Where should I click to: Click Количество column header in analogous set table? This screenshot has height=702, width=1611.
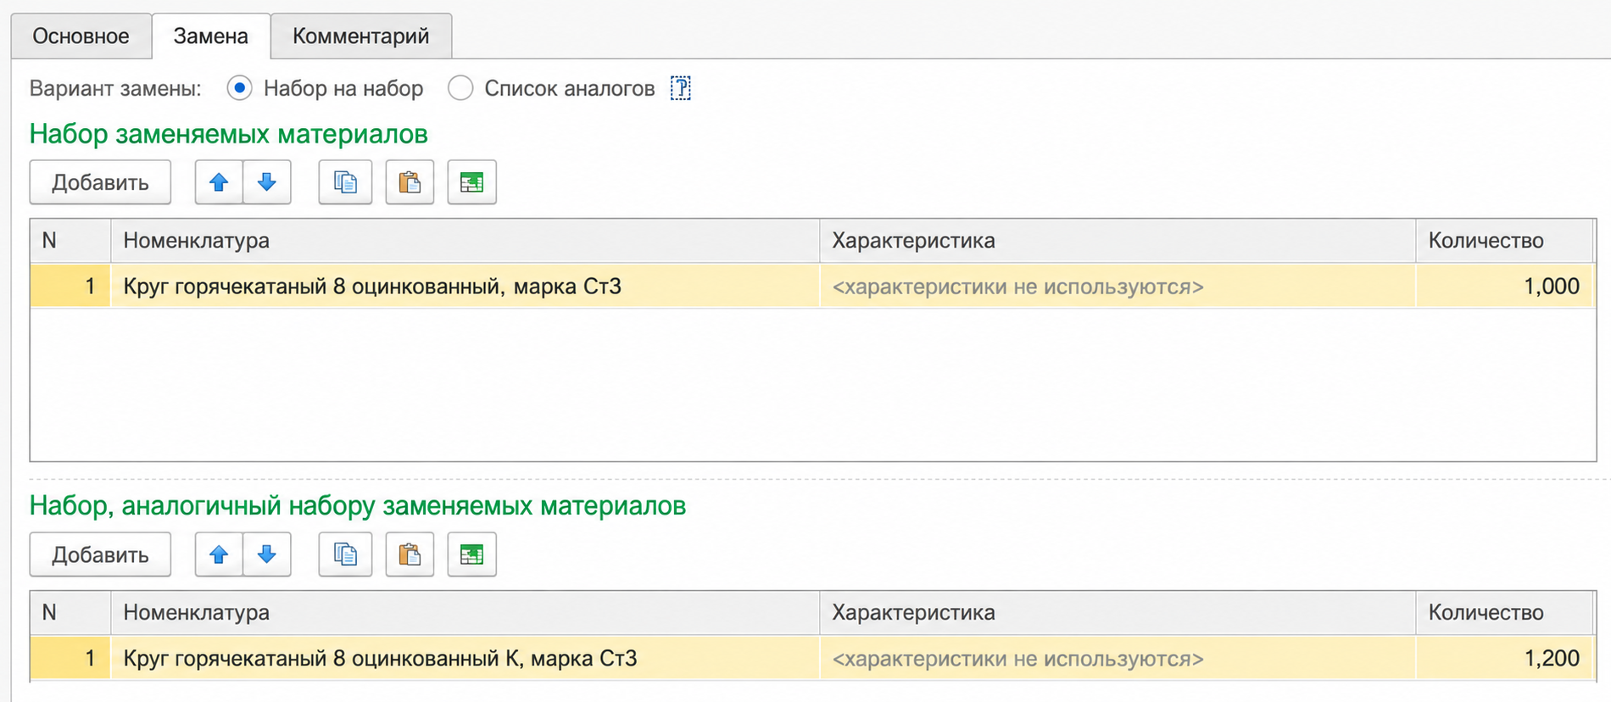tap(1504, 613)
